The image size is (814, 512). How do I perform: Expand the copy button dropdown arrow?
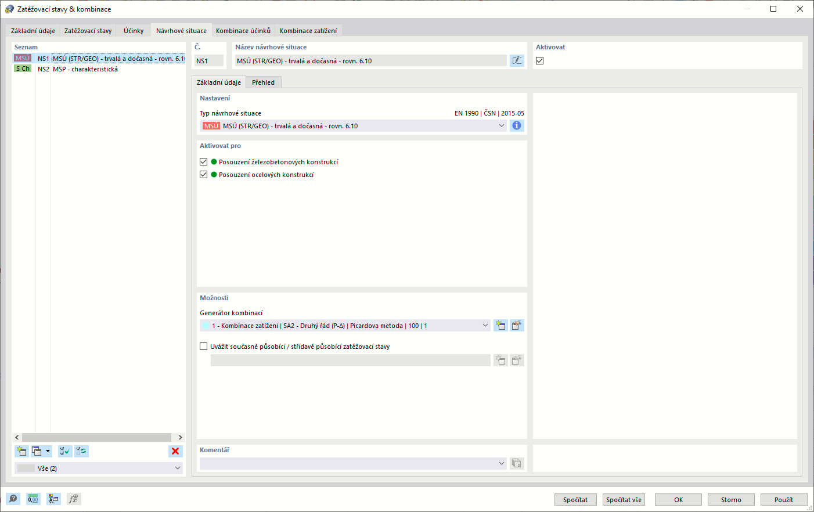coord(48,451)
